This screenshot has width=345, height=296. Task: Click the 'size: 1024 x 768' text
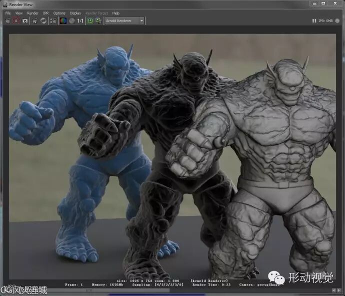(134, 281)
